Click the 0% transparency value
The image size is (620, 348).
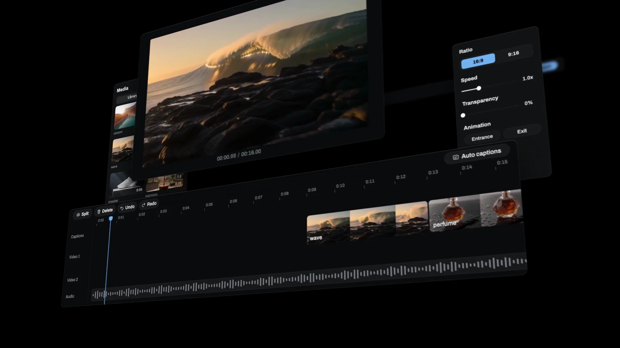point(528,103)
